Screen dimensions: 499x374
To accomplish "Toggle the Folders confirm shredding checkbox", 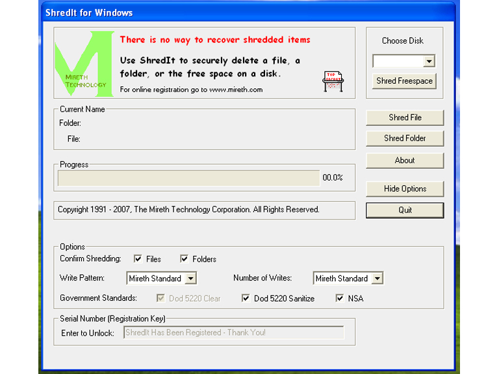I will tap(184, 258).
